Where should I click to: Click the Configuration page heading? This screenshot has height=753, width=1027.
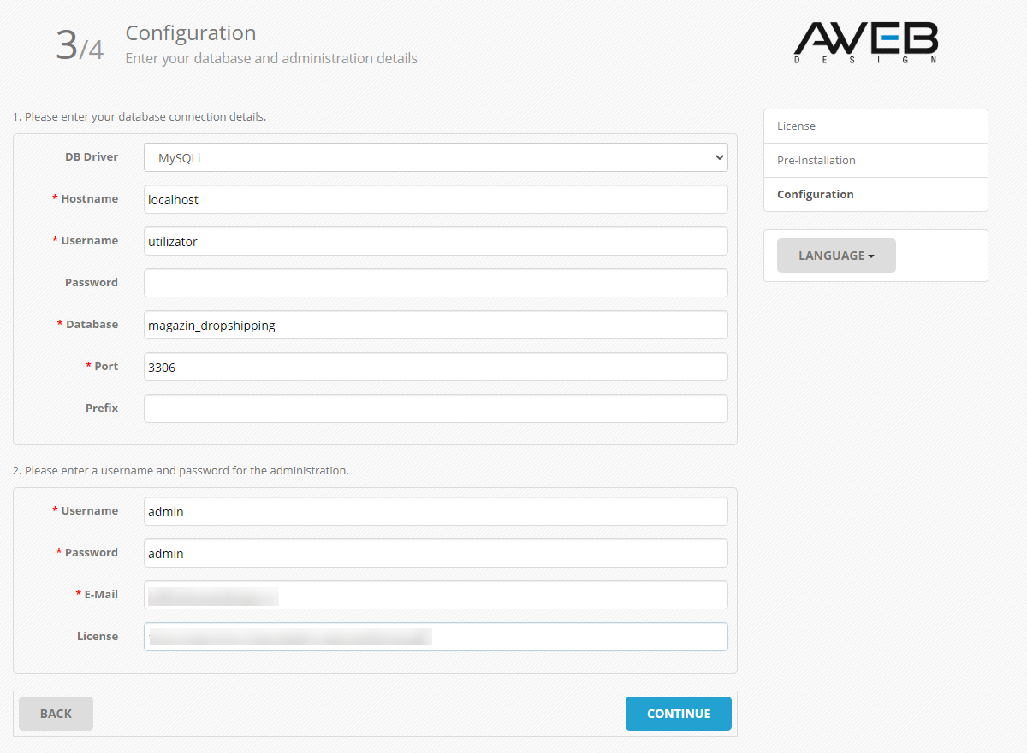pyautogui.click(x=191, y=33)
